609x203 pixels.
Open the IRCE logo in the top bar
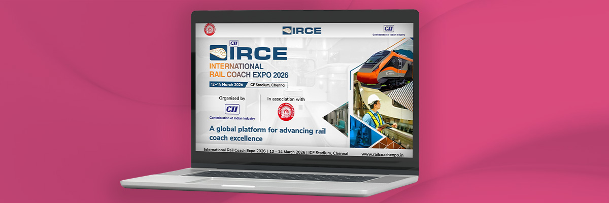pyautogui.click(x=302, y=30)
